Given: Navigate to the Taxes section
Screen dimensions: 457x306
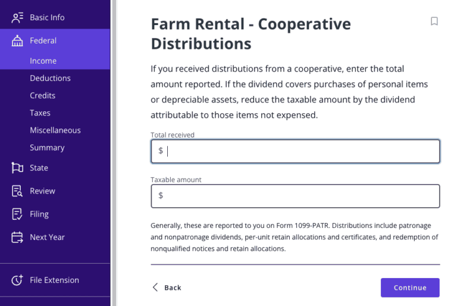Looking at the screenshot, I should coord(40,113).
